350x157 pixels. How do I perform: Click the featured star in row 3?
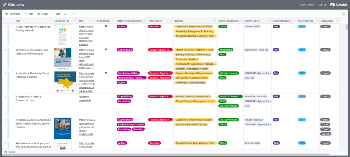[x=106, y=73]
